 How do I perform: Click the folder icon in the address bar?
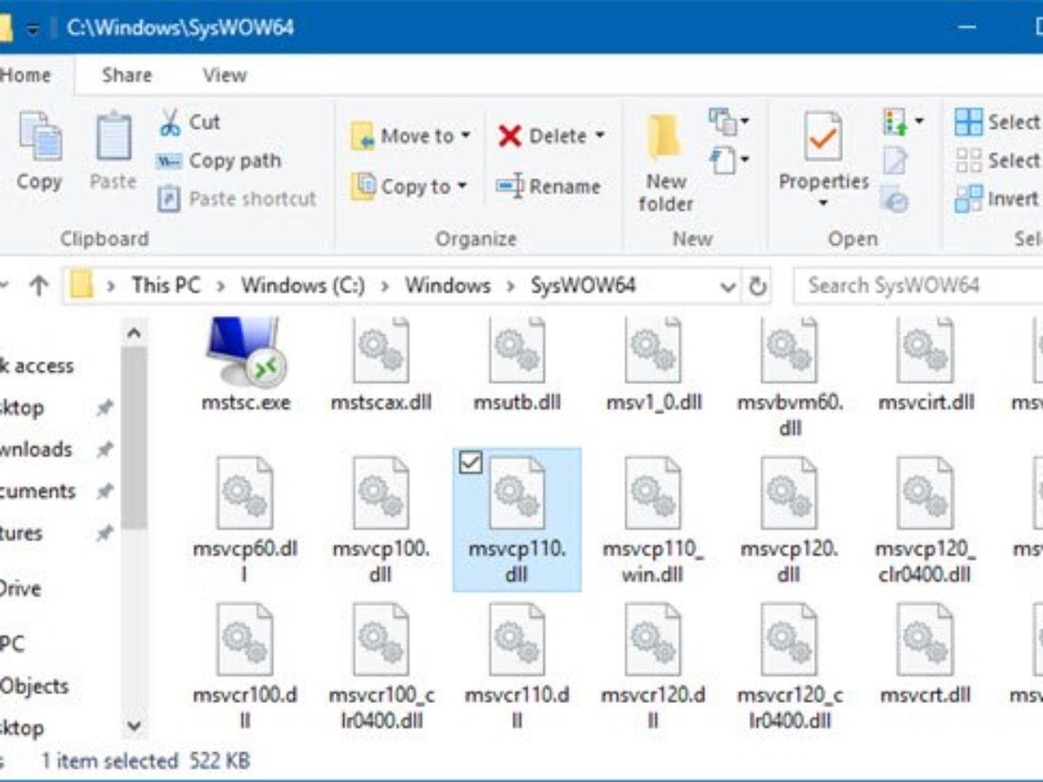click(82, 285)
